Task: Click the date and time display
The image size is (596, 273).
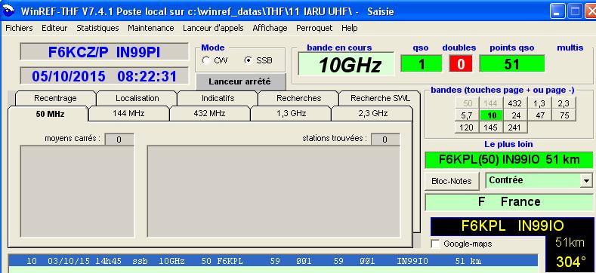Action: tap(103, 76)
